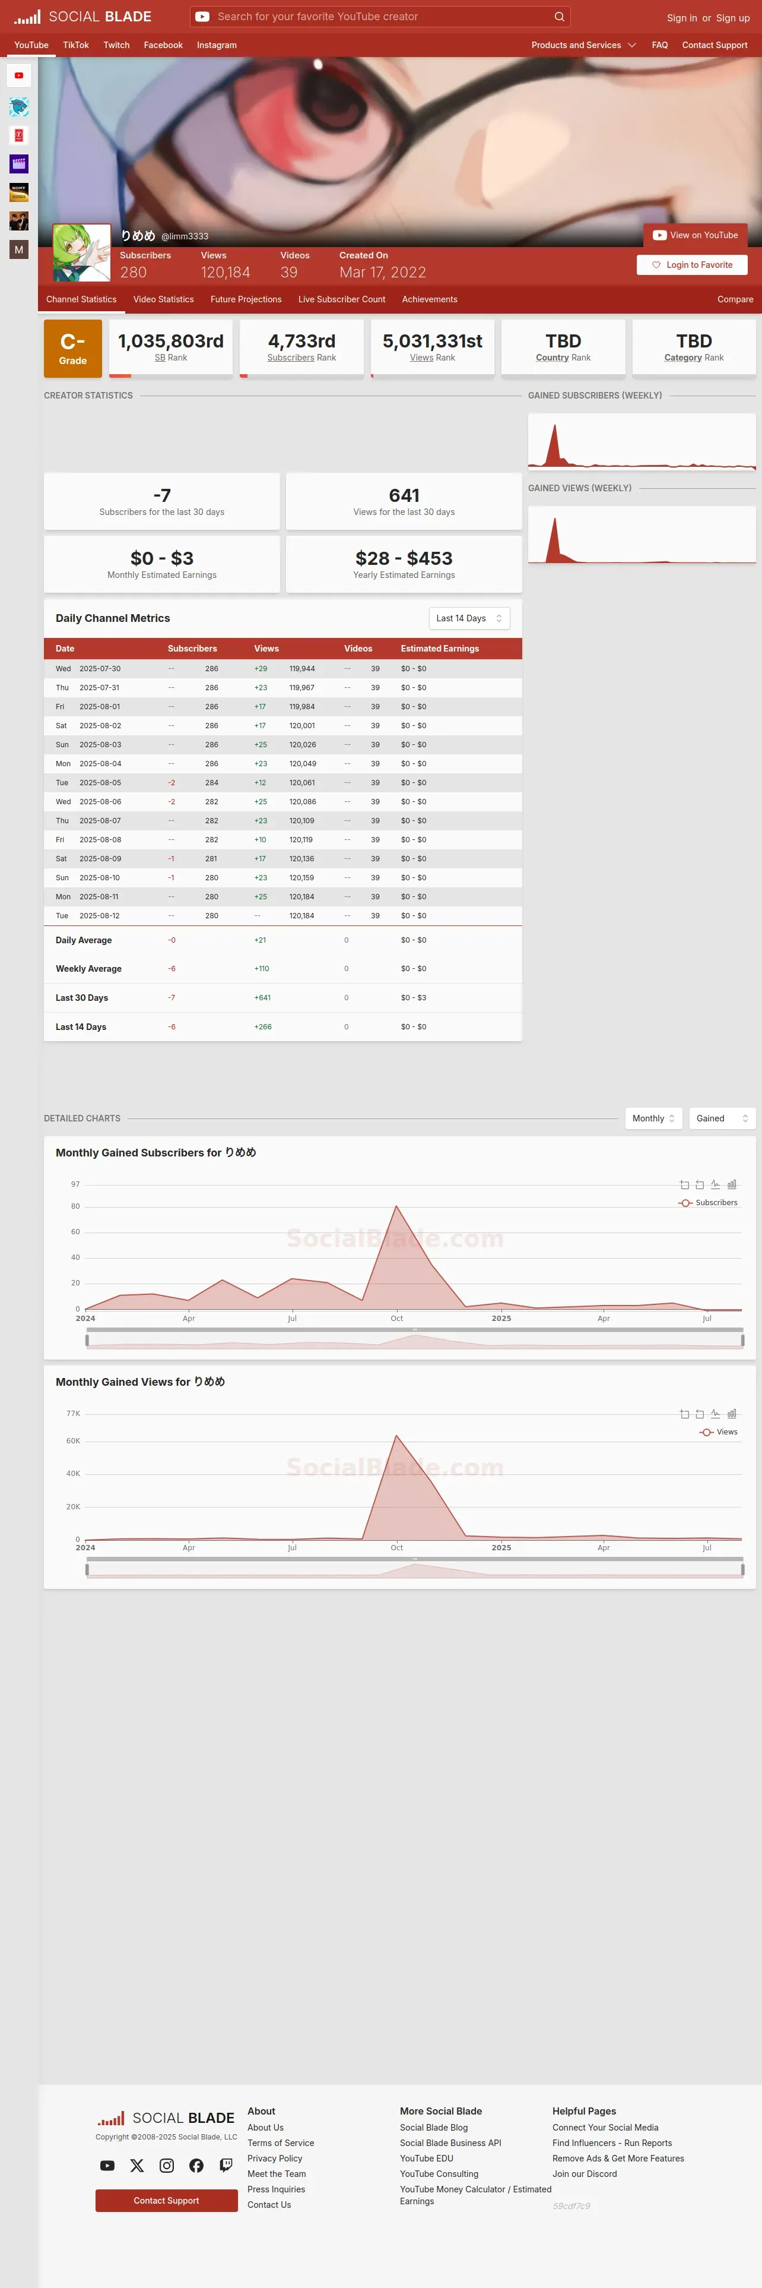The image size is (762, 2288).
Task: Toggle Views series in chart legend
Action: click(719, 1431)
